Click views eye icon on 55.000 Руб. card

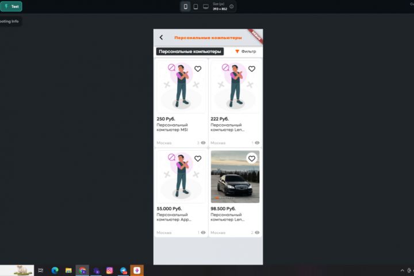click(203, 233)
